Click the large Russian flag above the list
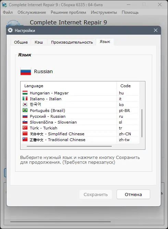The width and height of the screenshot is (168, 229). point(26,71)
